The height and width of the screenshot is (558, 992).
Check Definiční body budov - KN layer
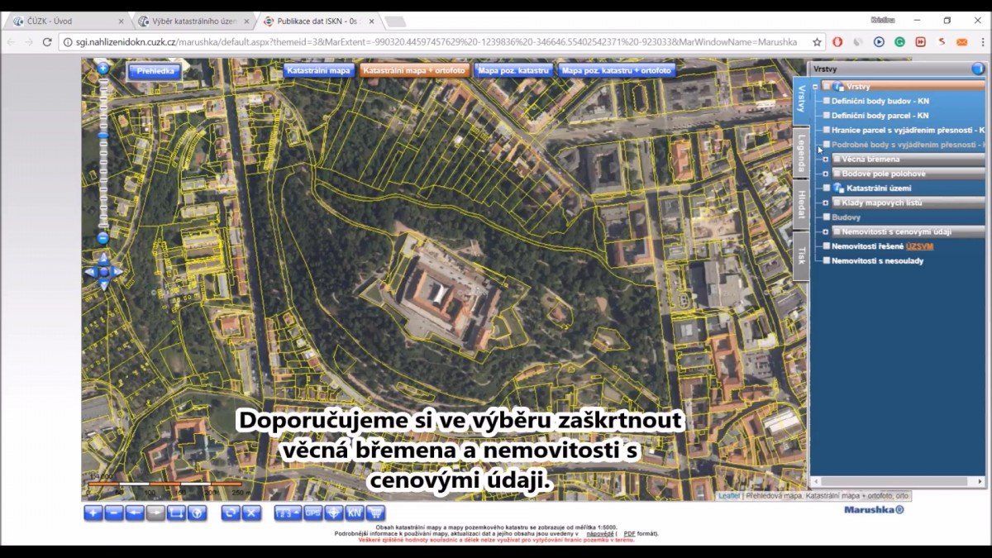point(827,101)
